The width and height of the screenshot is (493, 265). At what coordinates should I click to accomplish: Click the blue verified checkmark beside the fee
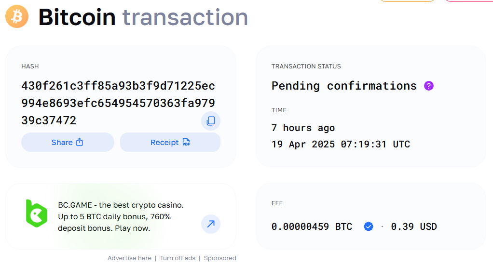point(369,226)
